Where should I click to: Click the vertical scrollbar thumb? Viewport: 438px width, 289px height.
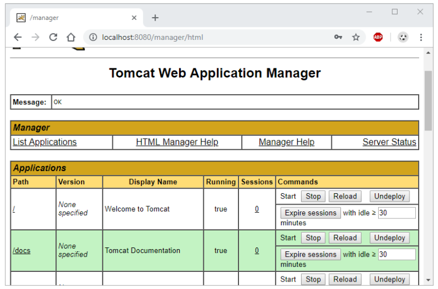pos(428,100)
